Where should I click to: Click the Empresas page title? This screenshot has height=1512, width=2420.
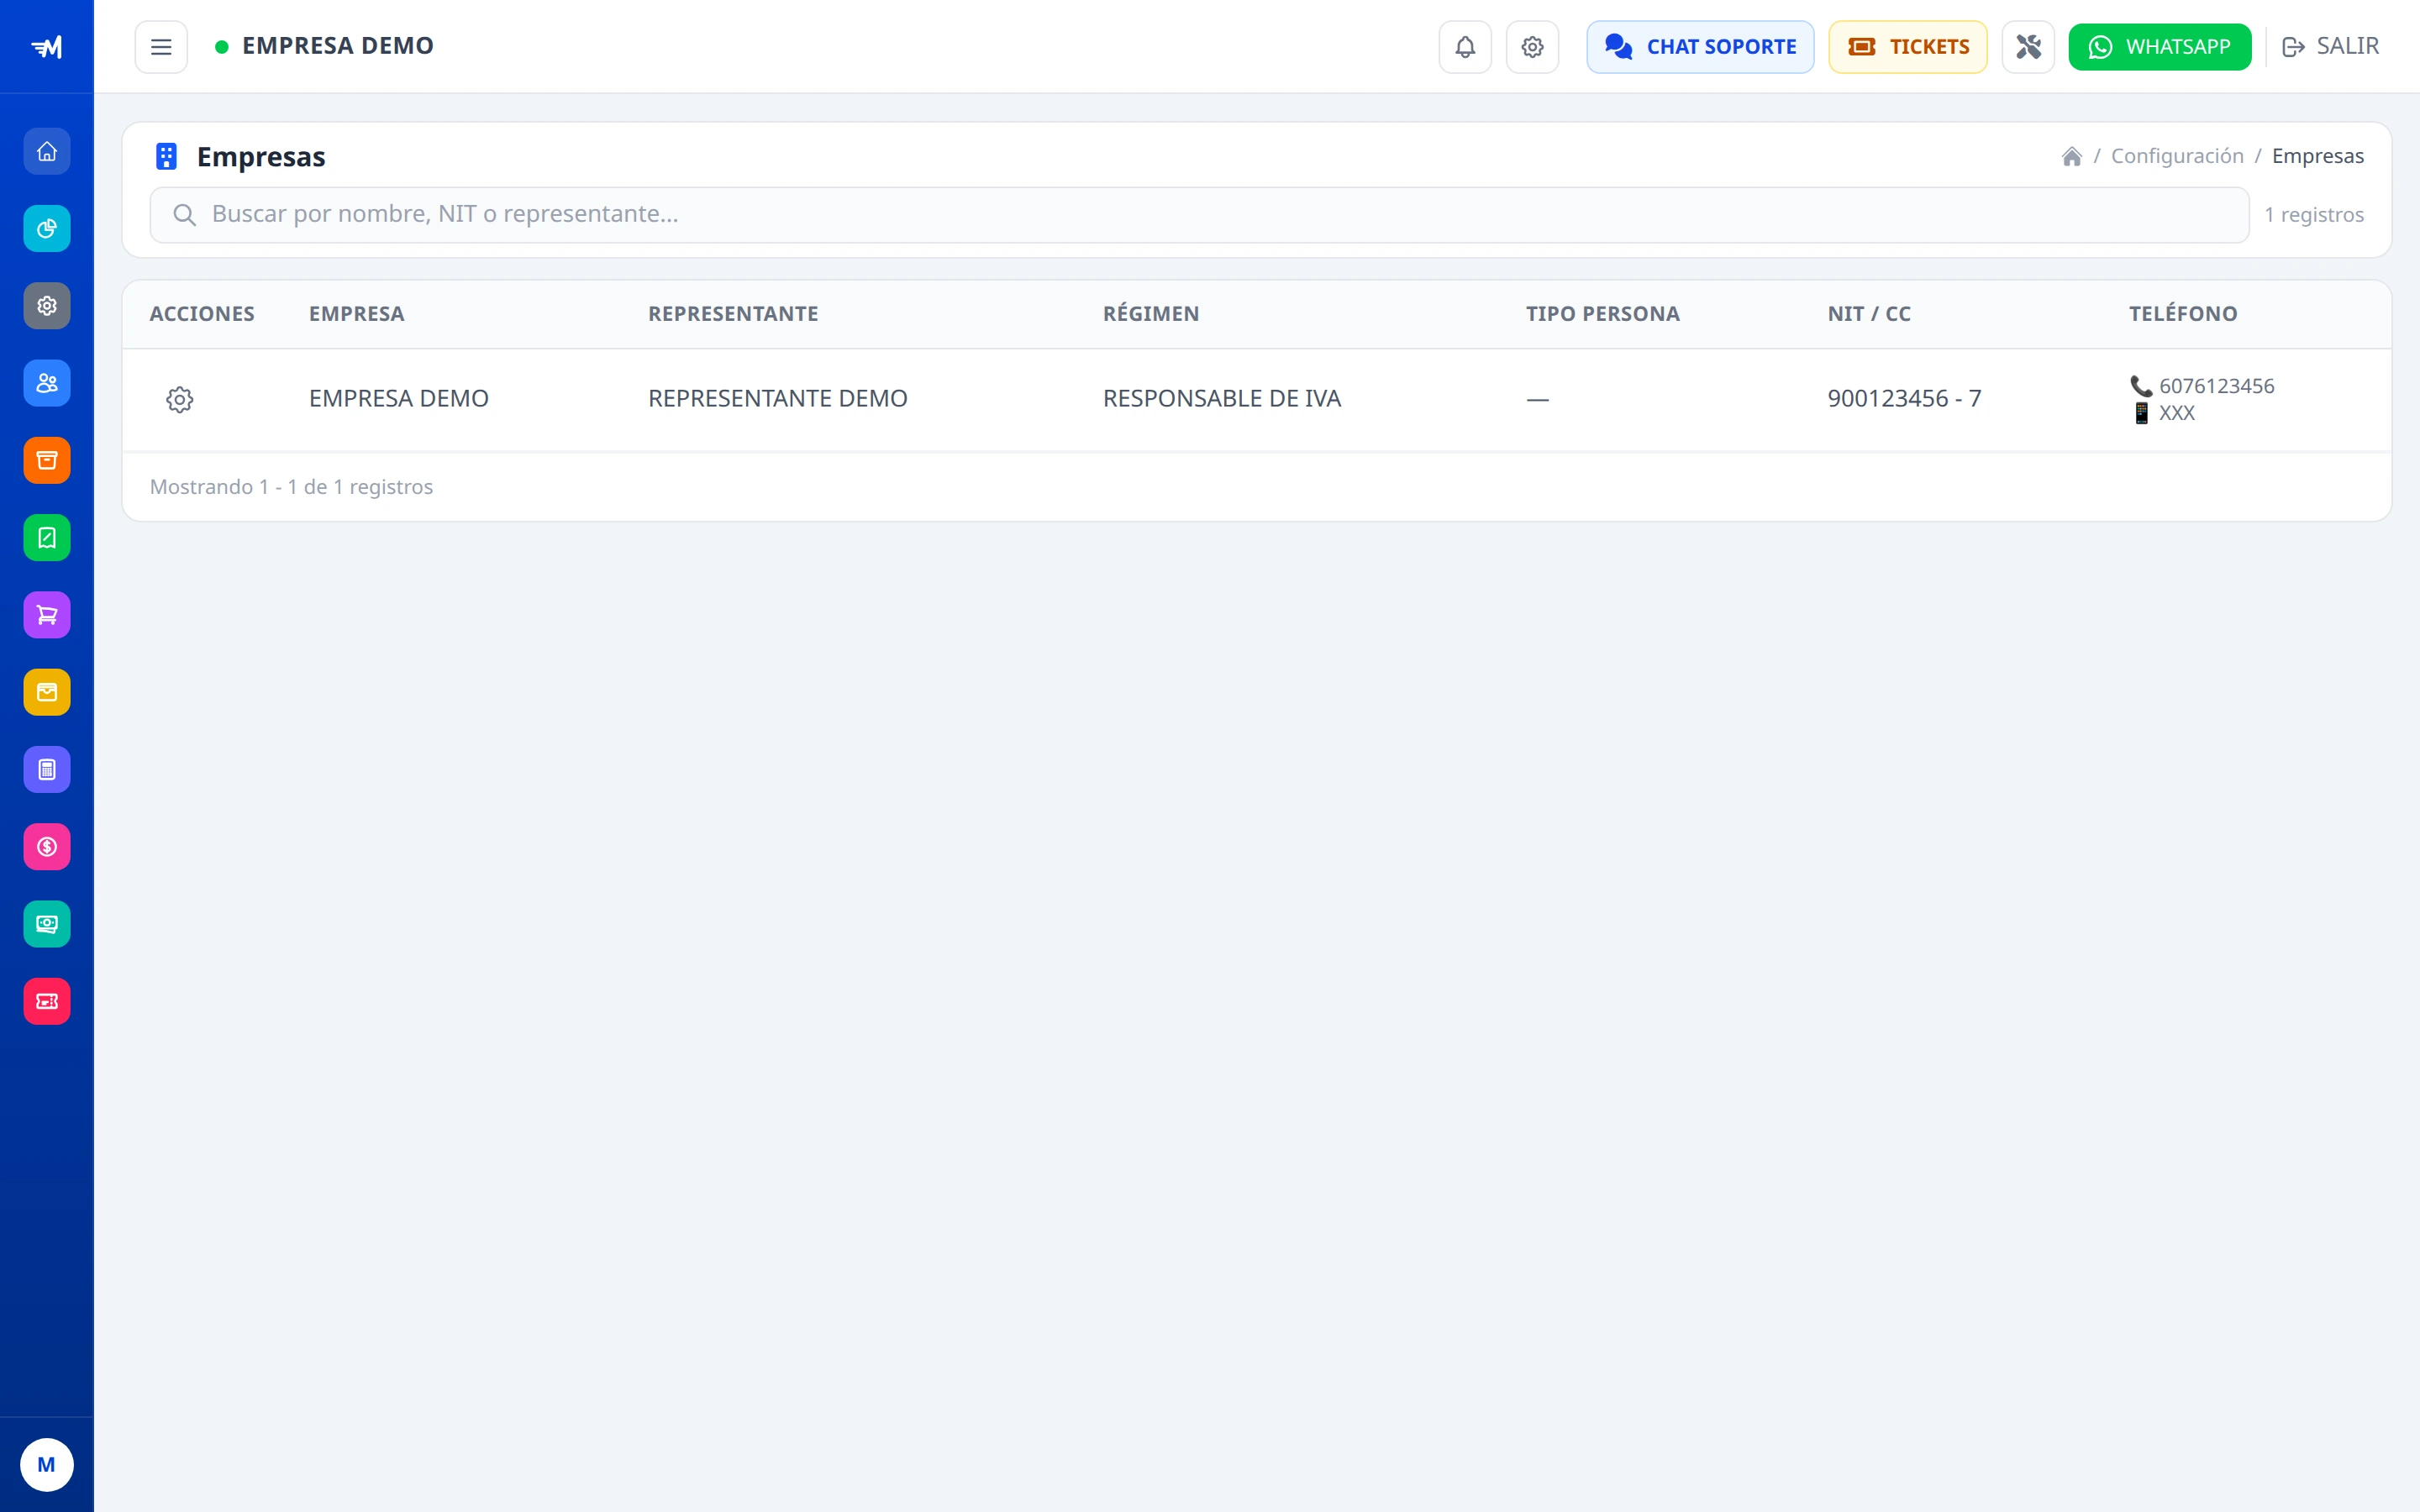pos(261,157)
